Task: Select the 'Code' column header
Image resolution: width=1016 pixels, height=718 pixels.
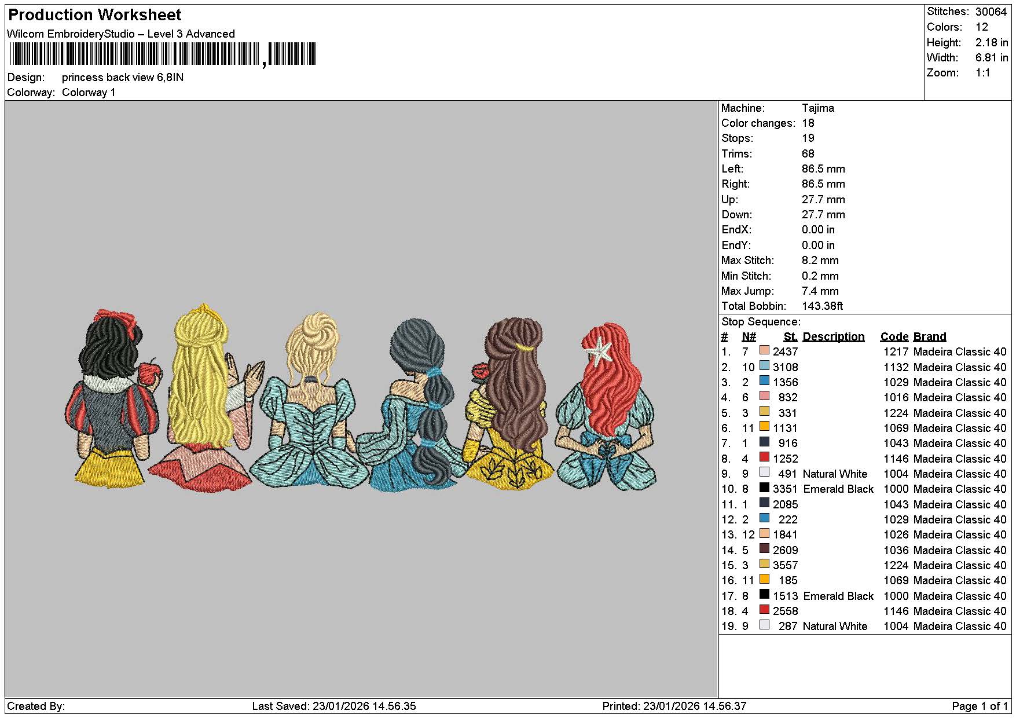Action: pyautogui.click(x=894, y=336)
